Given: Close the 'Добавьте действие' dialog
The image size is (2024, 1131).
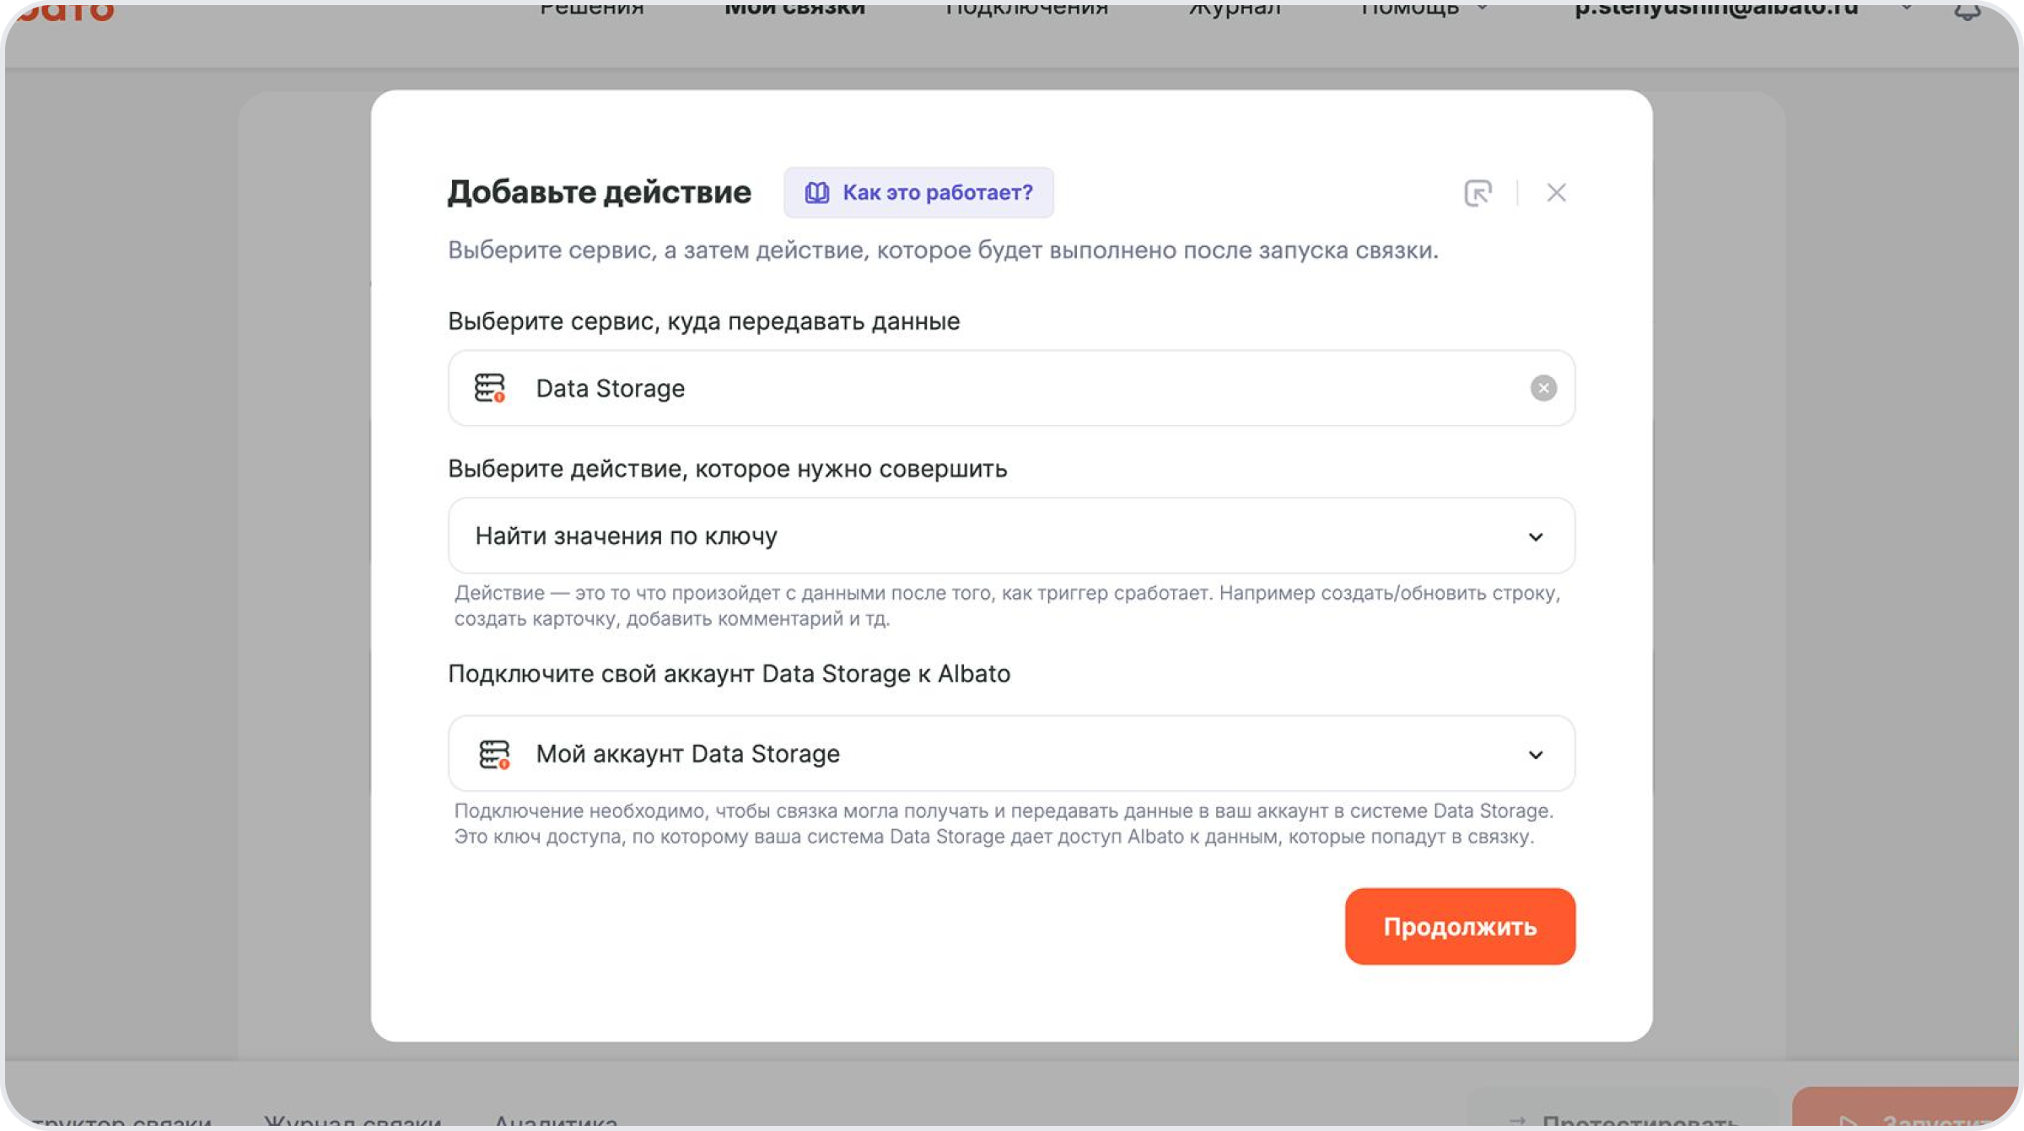Looking at the screenshot, I should 1556,193.
